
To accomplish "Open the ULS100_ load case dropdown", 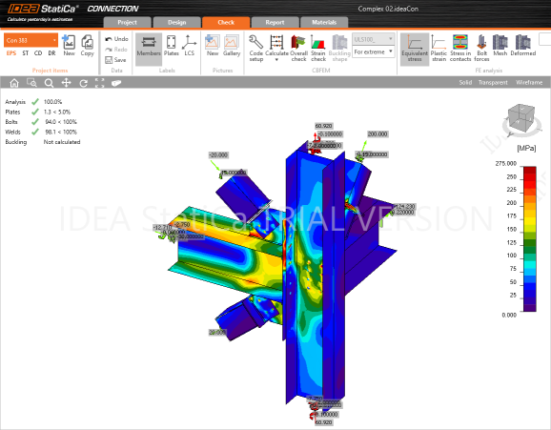I will 373,39.
